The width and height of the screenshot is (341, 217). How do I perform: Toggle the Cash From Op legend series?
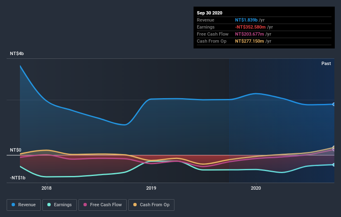151,205
